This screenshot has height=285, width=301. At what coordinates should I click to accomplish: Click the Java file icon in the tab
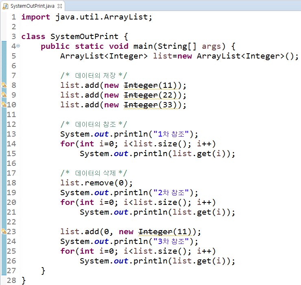(5, 6)
